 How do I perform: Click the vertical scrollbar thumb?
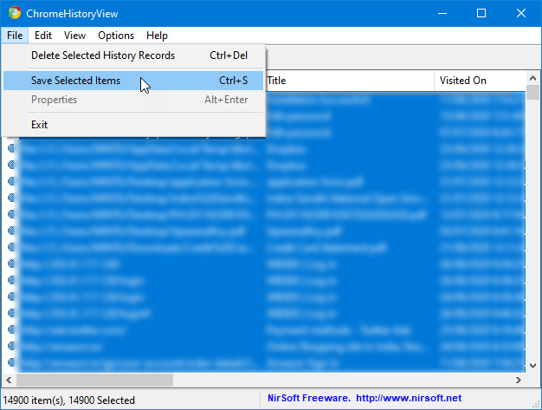pos(532,93)
